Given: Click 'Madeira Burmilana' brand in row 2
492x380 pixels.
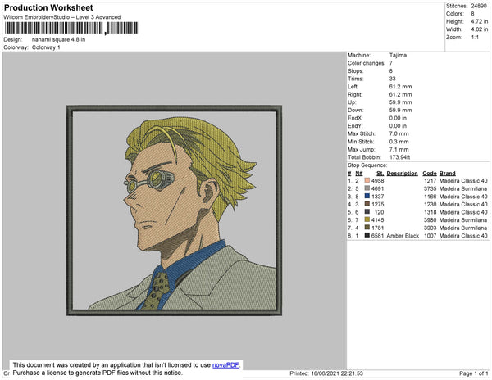Looking at the screenshot, I should pos(463,188).
